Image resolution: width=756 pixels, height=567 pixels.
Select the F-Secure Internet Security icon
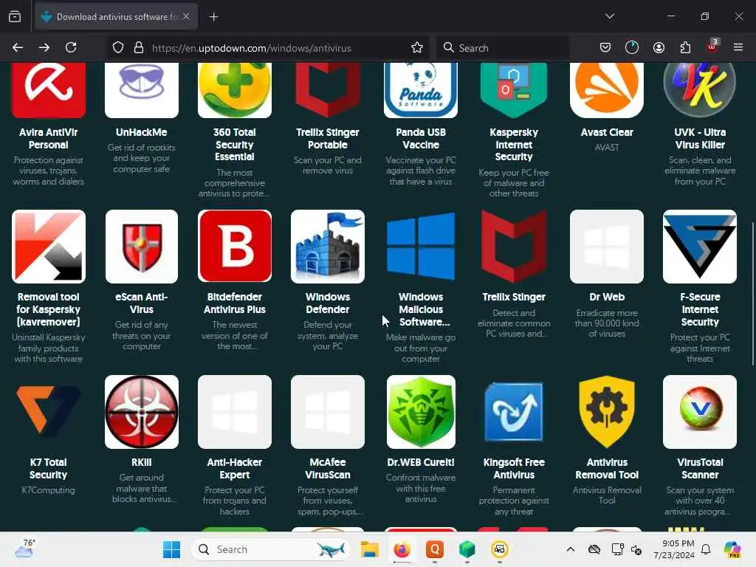point(700,247)
